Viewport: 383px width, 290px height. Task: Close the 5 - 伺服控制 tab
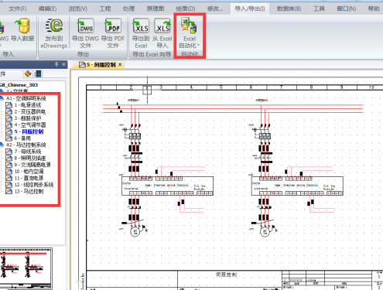coord(120,65)
